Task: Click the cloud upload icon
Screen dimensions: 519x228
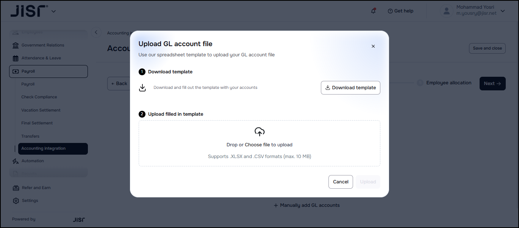Action: point(259,132)
